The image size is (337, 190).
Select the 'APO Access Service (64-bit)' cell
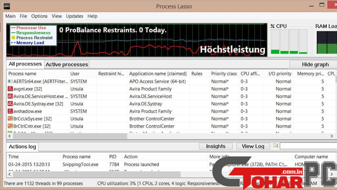tap(157, 81)
